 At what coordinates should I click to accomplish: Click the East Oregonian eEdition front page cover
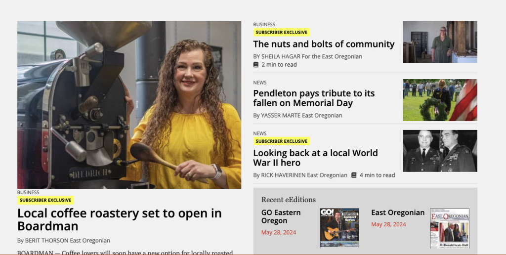[450, 228]
